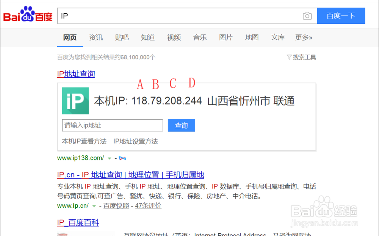Open IP地址设置方法 link

pyautogui.click(x=135, y=141)
